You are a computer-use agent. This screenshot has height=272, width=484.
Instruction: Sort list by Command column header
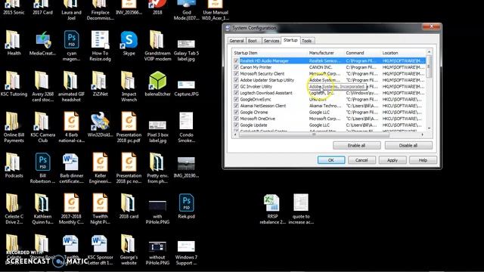(x=362, y=53)
